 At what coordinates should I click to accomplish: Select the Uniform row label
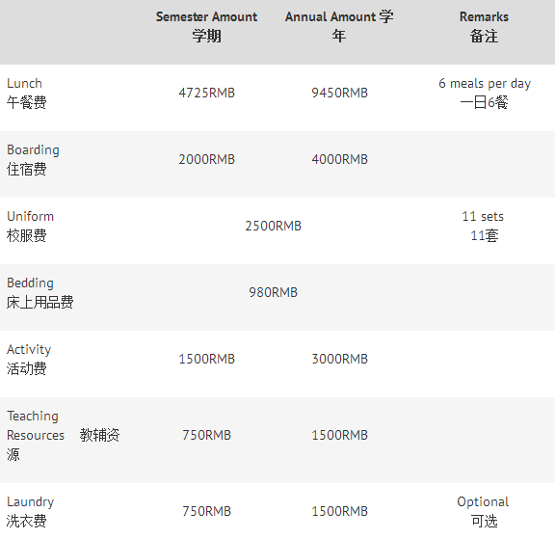click(x=30, y=226)
